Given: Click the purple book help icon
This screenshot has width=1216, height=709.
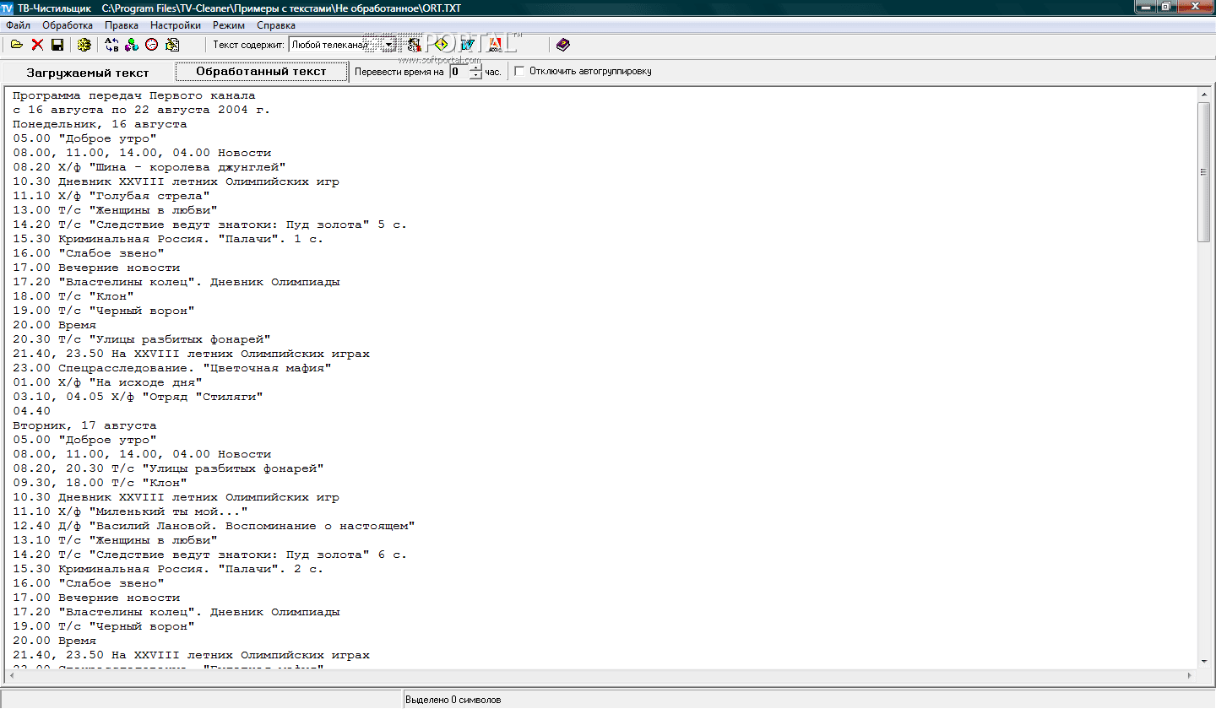Looking at the screenshot, I should (x=563, y=45).
